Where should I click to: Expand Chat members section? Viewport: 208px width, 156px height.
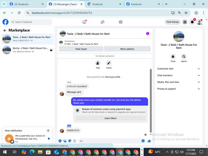pos(178,75)
